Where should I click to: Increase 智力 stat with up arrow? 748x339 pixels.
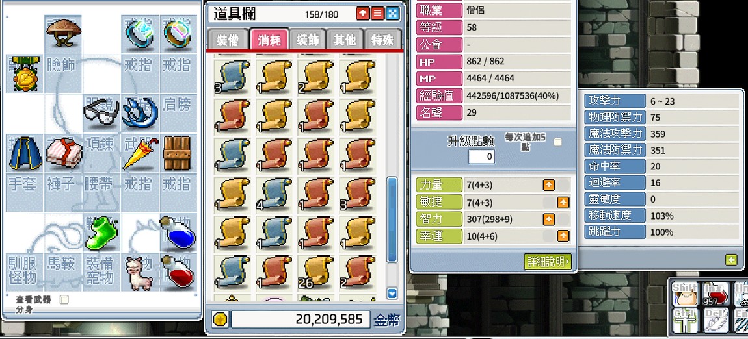548,219
